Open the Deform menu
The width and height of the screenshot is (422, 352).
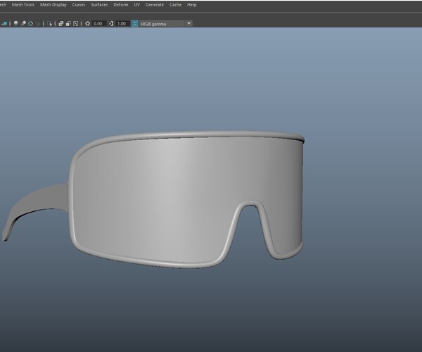(x=120, y=5)
